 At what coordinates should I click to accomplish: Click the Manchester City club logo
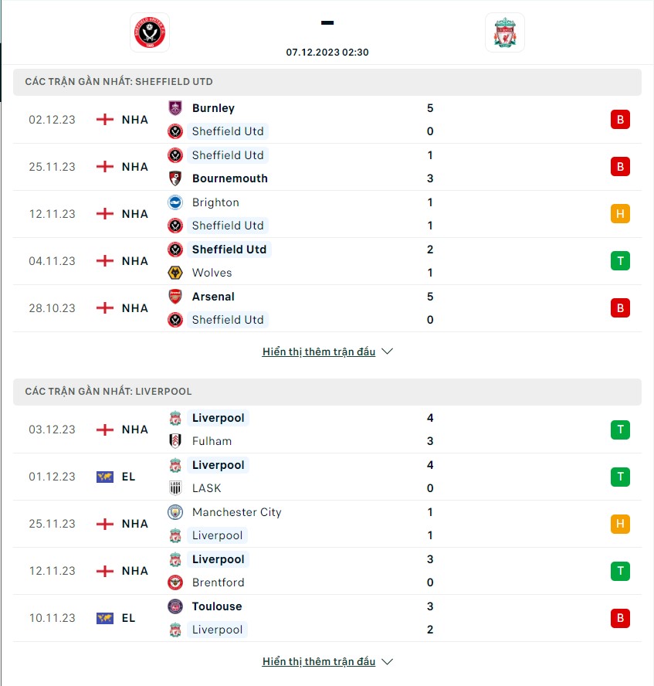(x=175, y=512)
